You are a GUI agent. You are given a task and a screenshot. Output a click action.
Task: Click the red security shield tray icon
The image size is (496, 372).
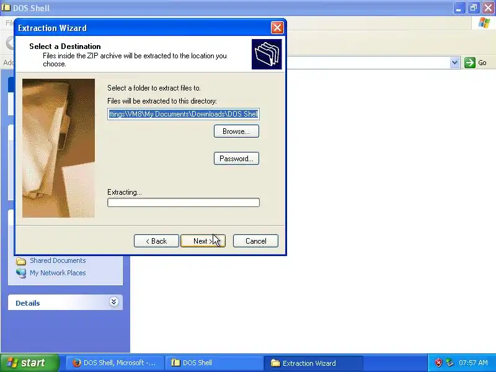pos(438,363)
